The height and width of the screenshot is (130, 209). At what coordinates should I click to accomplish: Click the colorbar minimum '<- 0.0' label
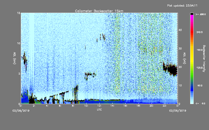pyautogui.click(x=200, y=103)
